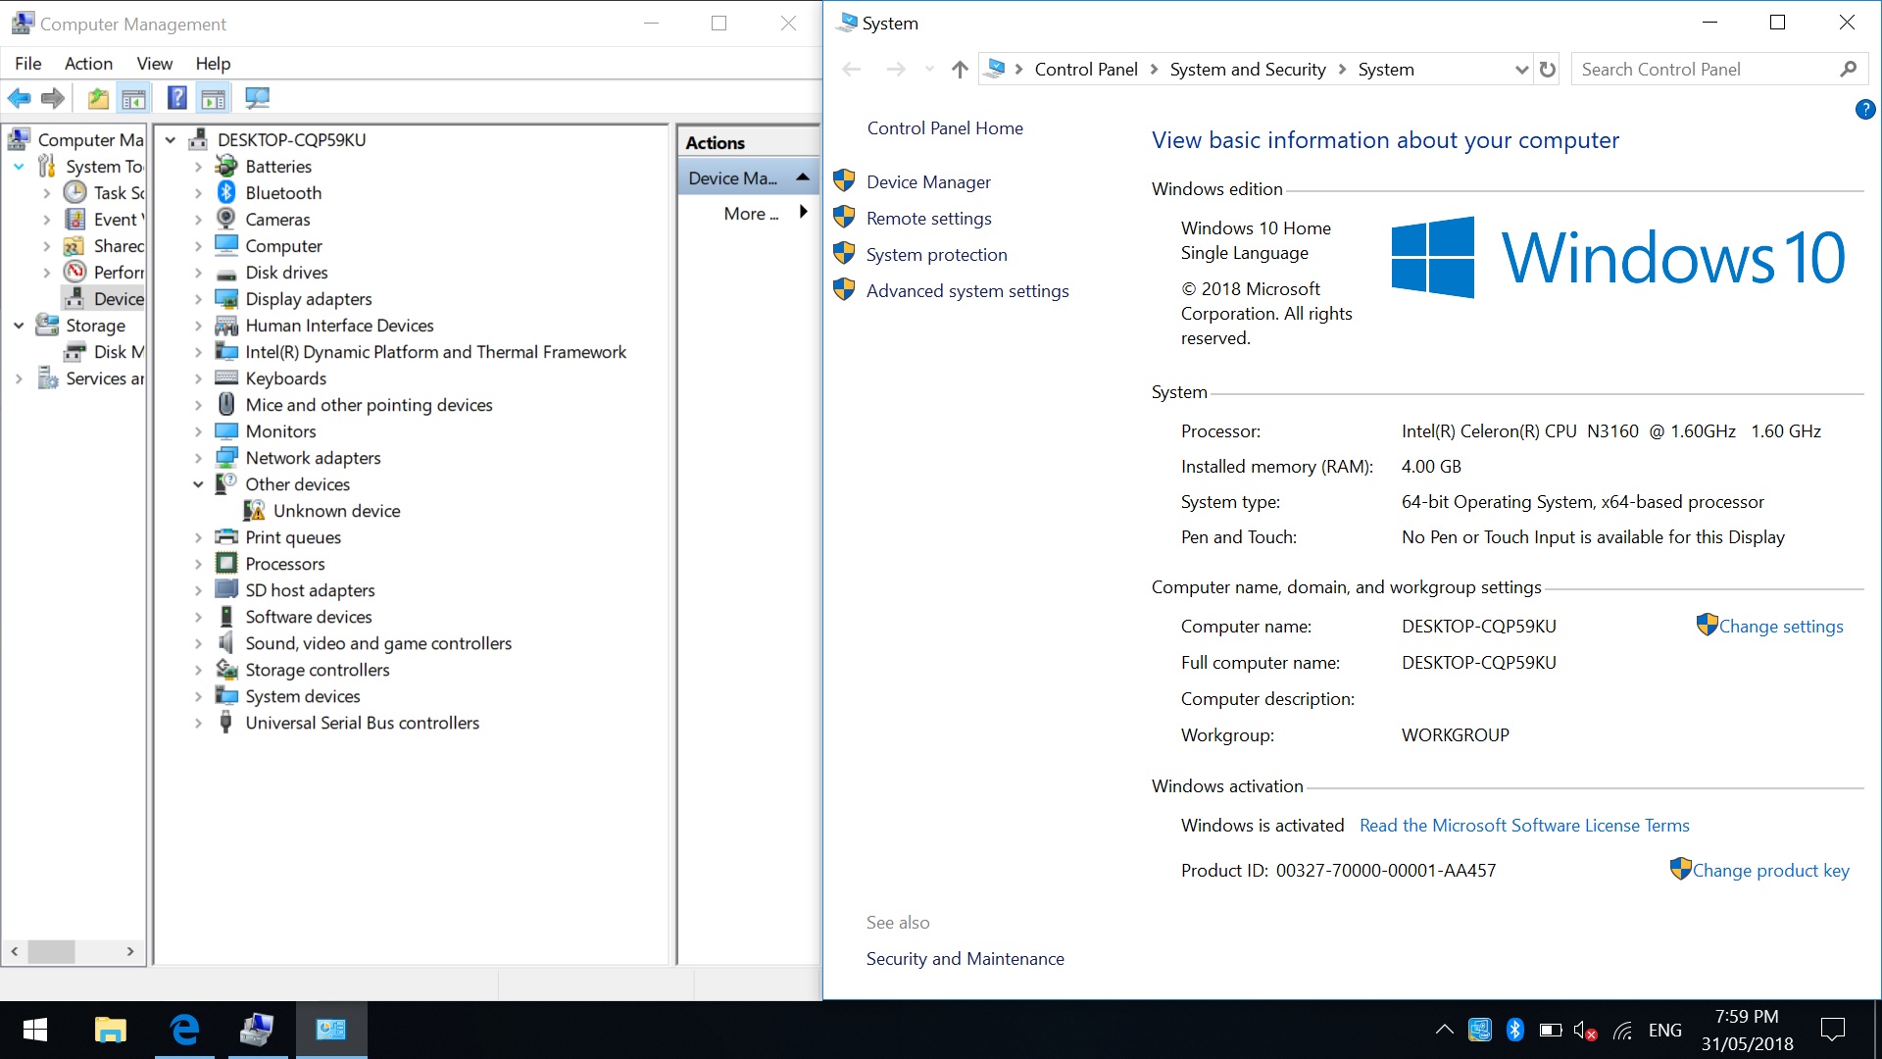Select the Unknown device entry
Viewport: 1882px width, 1059px height.
[336, 511]
